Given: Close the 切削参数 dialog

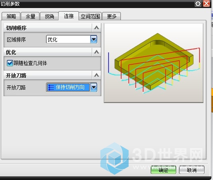Looking at the screenshot, I should coord(206,4).
